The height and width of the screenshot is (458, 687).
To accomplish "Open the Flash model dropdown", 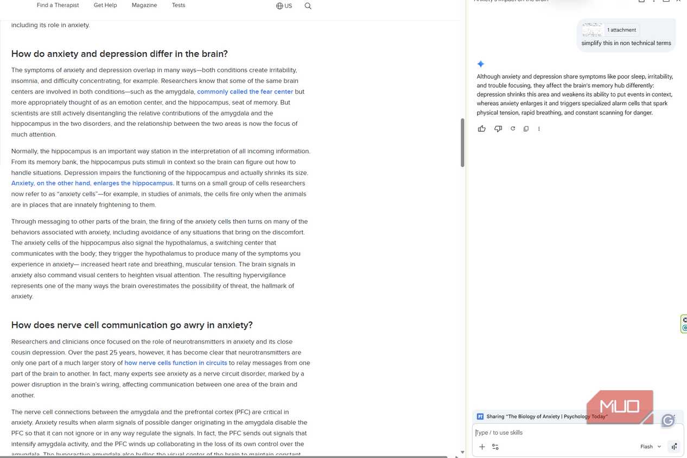I will coord(651,447).
